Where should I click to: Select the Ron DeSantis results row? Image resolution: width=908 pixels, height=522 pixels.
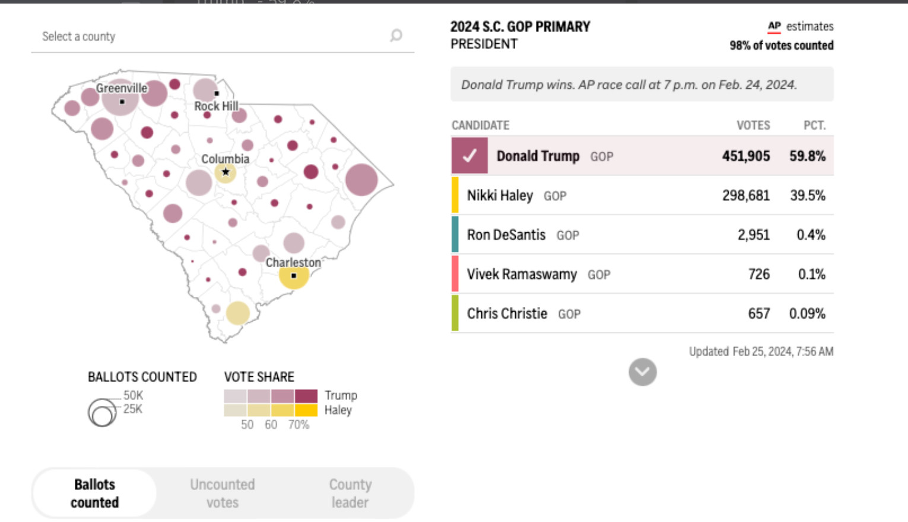[642, 235]
